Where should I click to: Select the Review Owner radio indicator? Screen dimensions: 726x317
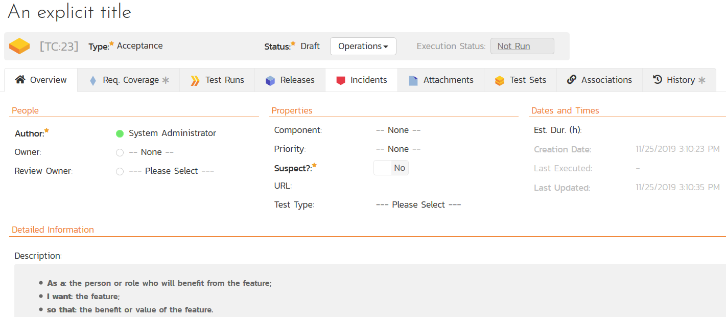[x=120, y=171]
